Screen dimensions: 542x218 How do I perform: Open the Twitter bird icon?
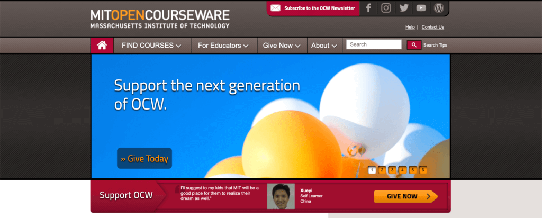point(404,8)
